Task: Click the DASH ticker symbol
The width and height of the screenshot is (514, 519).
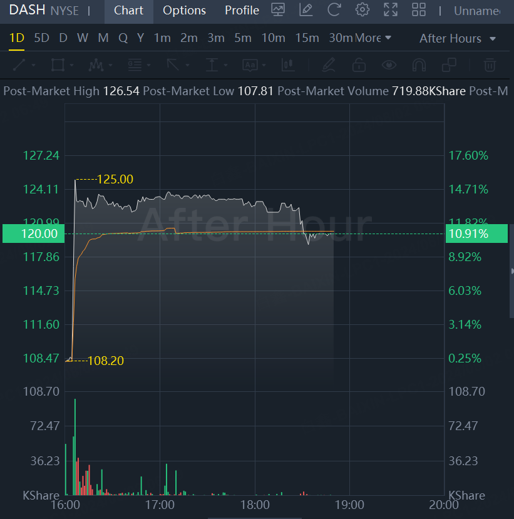Action: 27,10
